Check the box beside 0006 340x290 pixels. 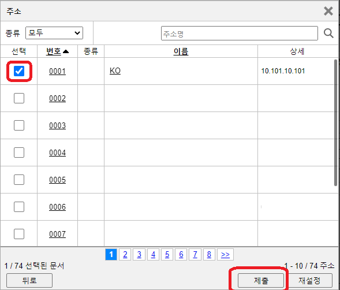[x=19, y=207]
